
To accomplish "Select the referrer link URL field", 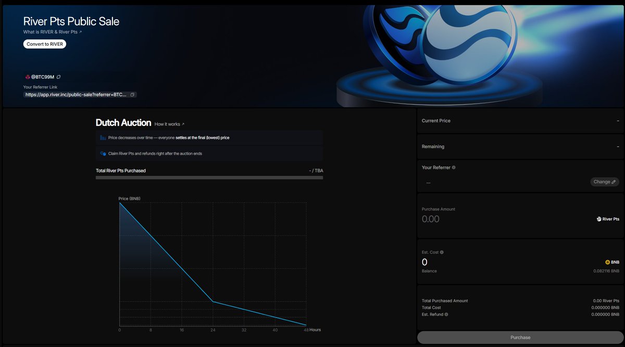I will (x=80, y=95).
